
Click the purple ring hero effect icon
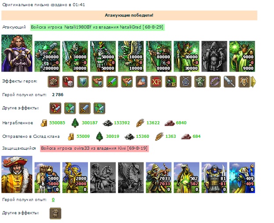point(215,82)
